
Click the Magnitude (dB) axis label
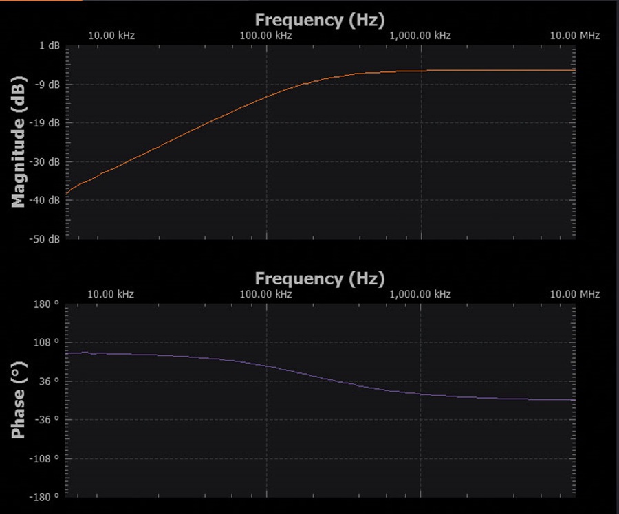pos(18,142)
